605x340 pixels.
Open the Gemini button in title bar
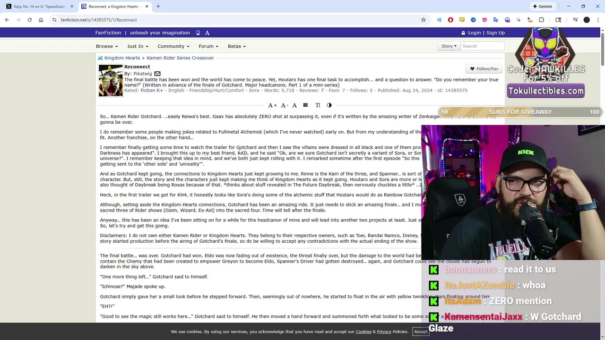[542, 6]
